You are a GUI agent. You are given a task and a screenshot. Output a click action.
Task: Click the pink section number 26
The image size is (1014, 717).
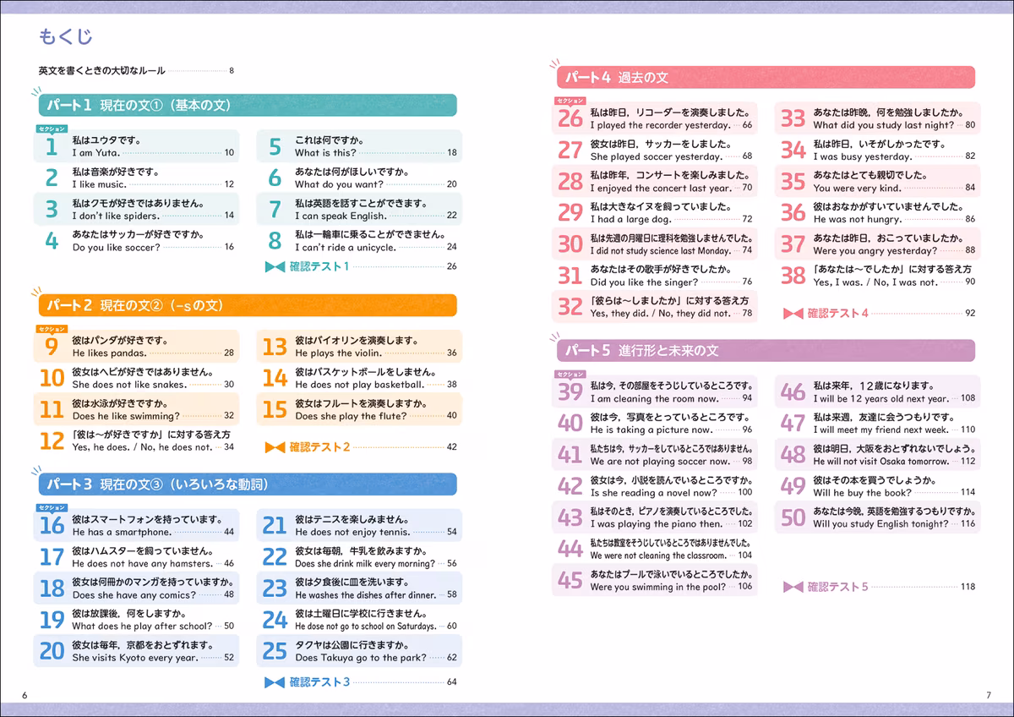click(x=570, y=119)
